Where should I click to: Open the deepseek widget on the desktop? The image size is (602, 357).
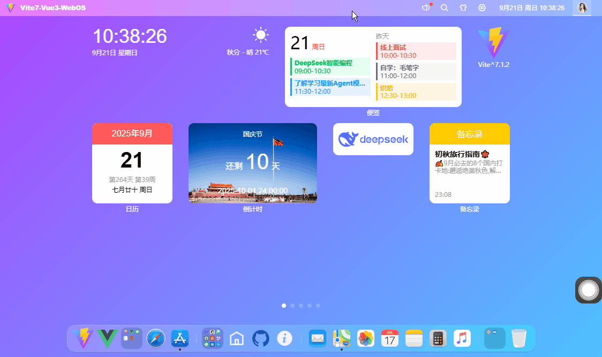click(373, 139)
